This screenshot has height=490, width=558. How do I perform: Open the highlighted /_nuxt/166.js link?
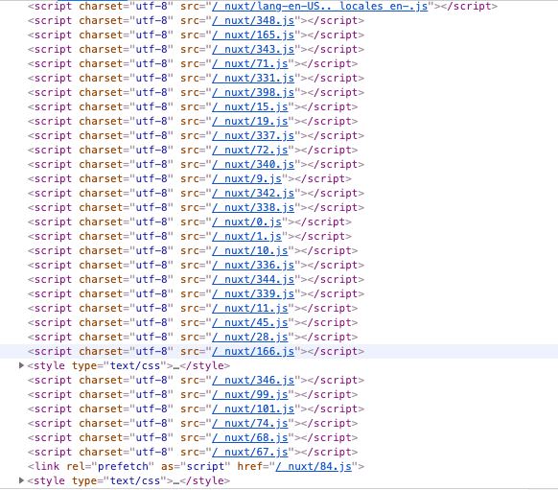pos(253,351)
